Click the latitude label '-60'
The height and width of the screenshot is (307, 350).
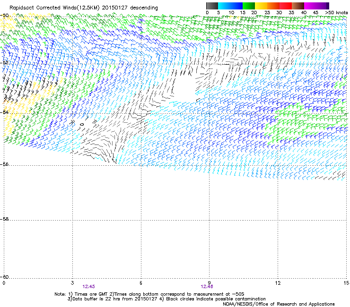coord(4,277)
